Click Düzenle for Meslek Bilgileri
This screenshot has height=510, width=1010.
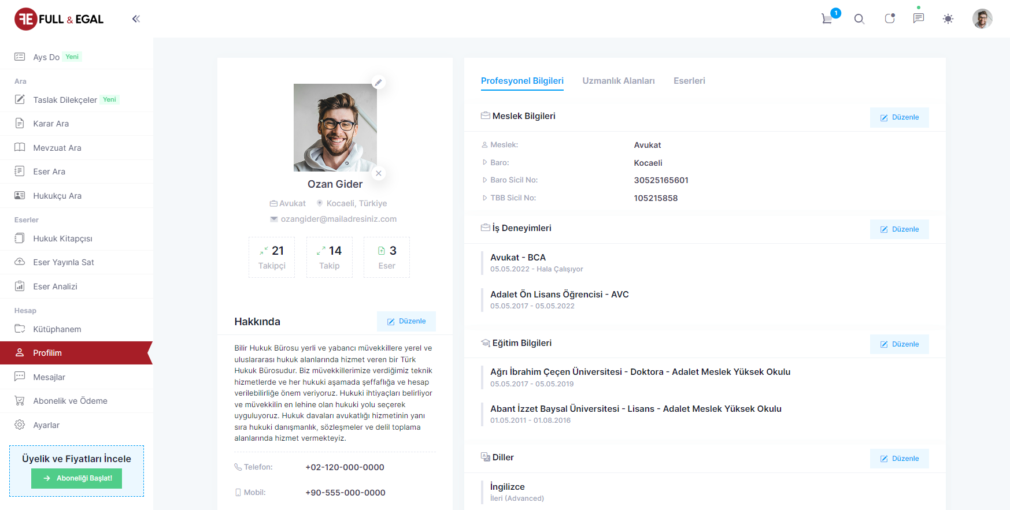899,117
